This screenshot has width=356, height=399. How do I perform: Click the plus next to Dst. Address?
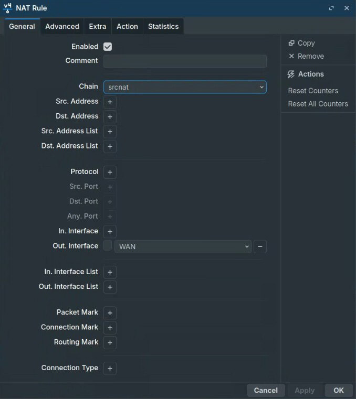coord(110,116)
